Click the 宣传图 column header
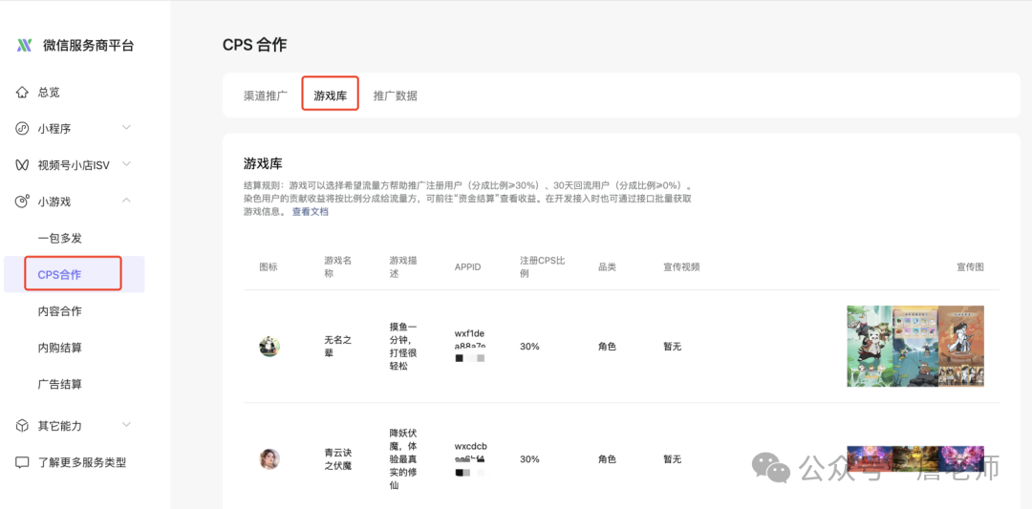This screenshot has height=509, width=1032. 970,267
